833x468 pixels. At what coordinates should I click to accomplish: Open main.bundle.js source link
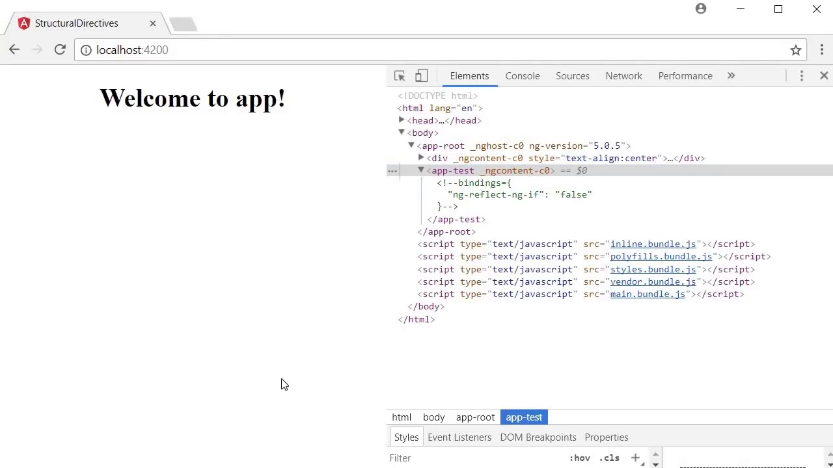point(648,294)
